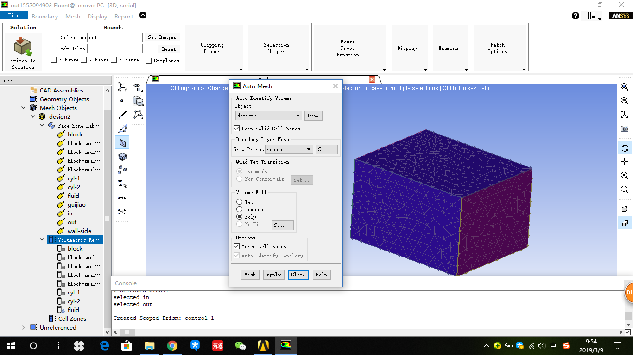Open the Boundary menu
Image resolution: width=633 pixels, height=355 pixels.
point(44,16)
